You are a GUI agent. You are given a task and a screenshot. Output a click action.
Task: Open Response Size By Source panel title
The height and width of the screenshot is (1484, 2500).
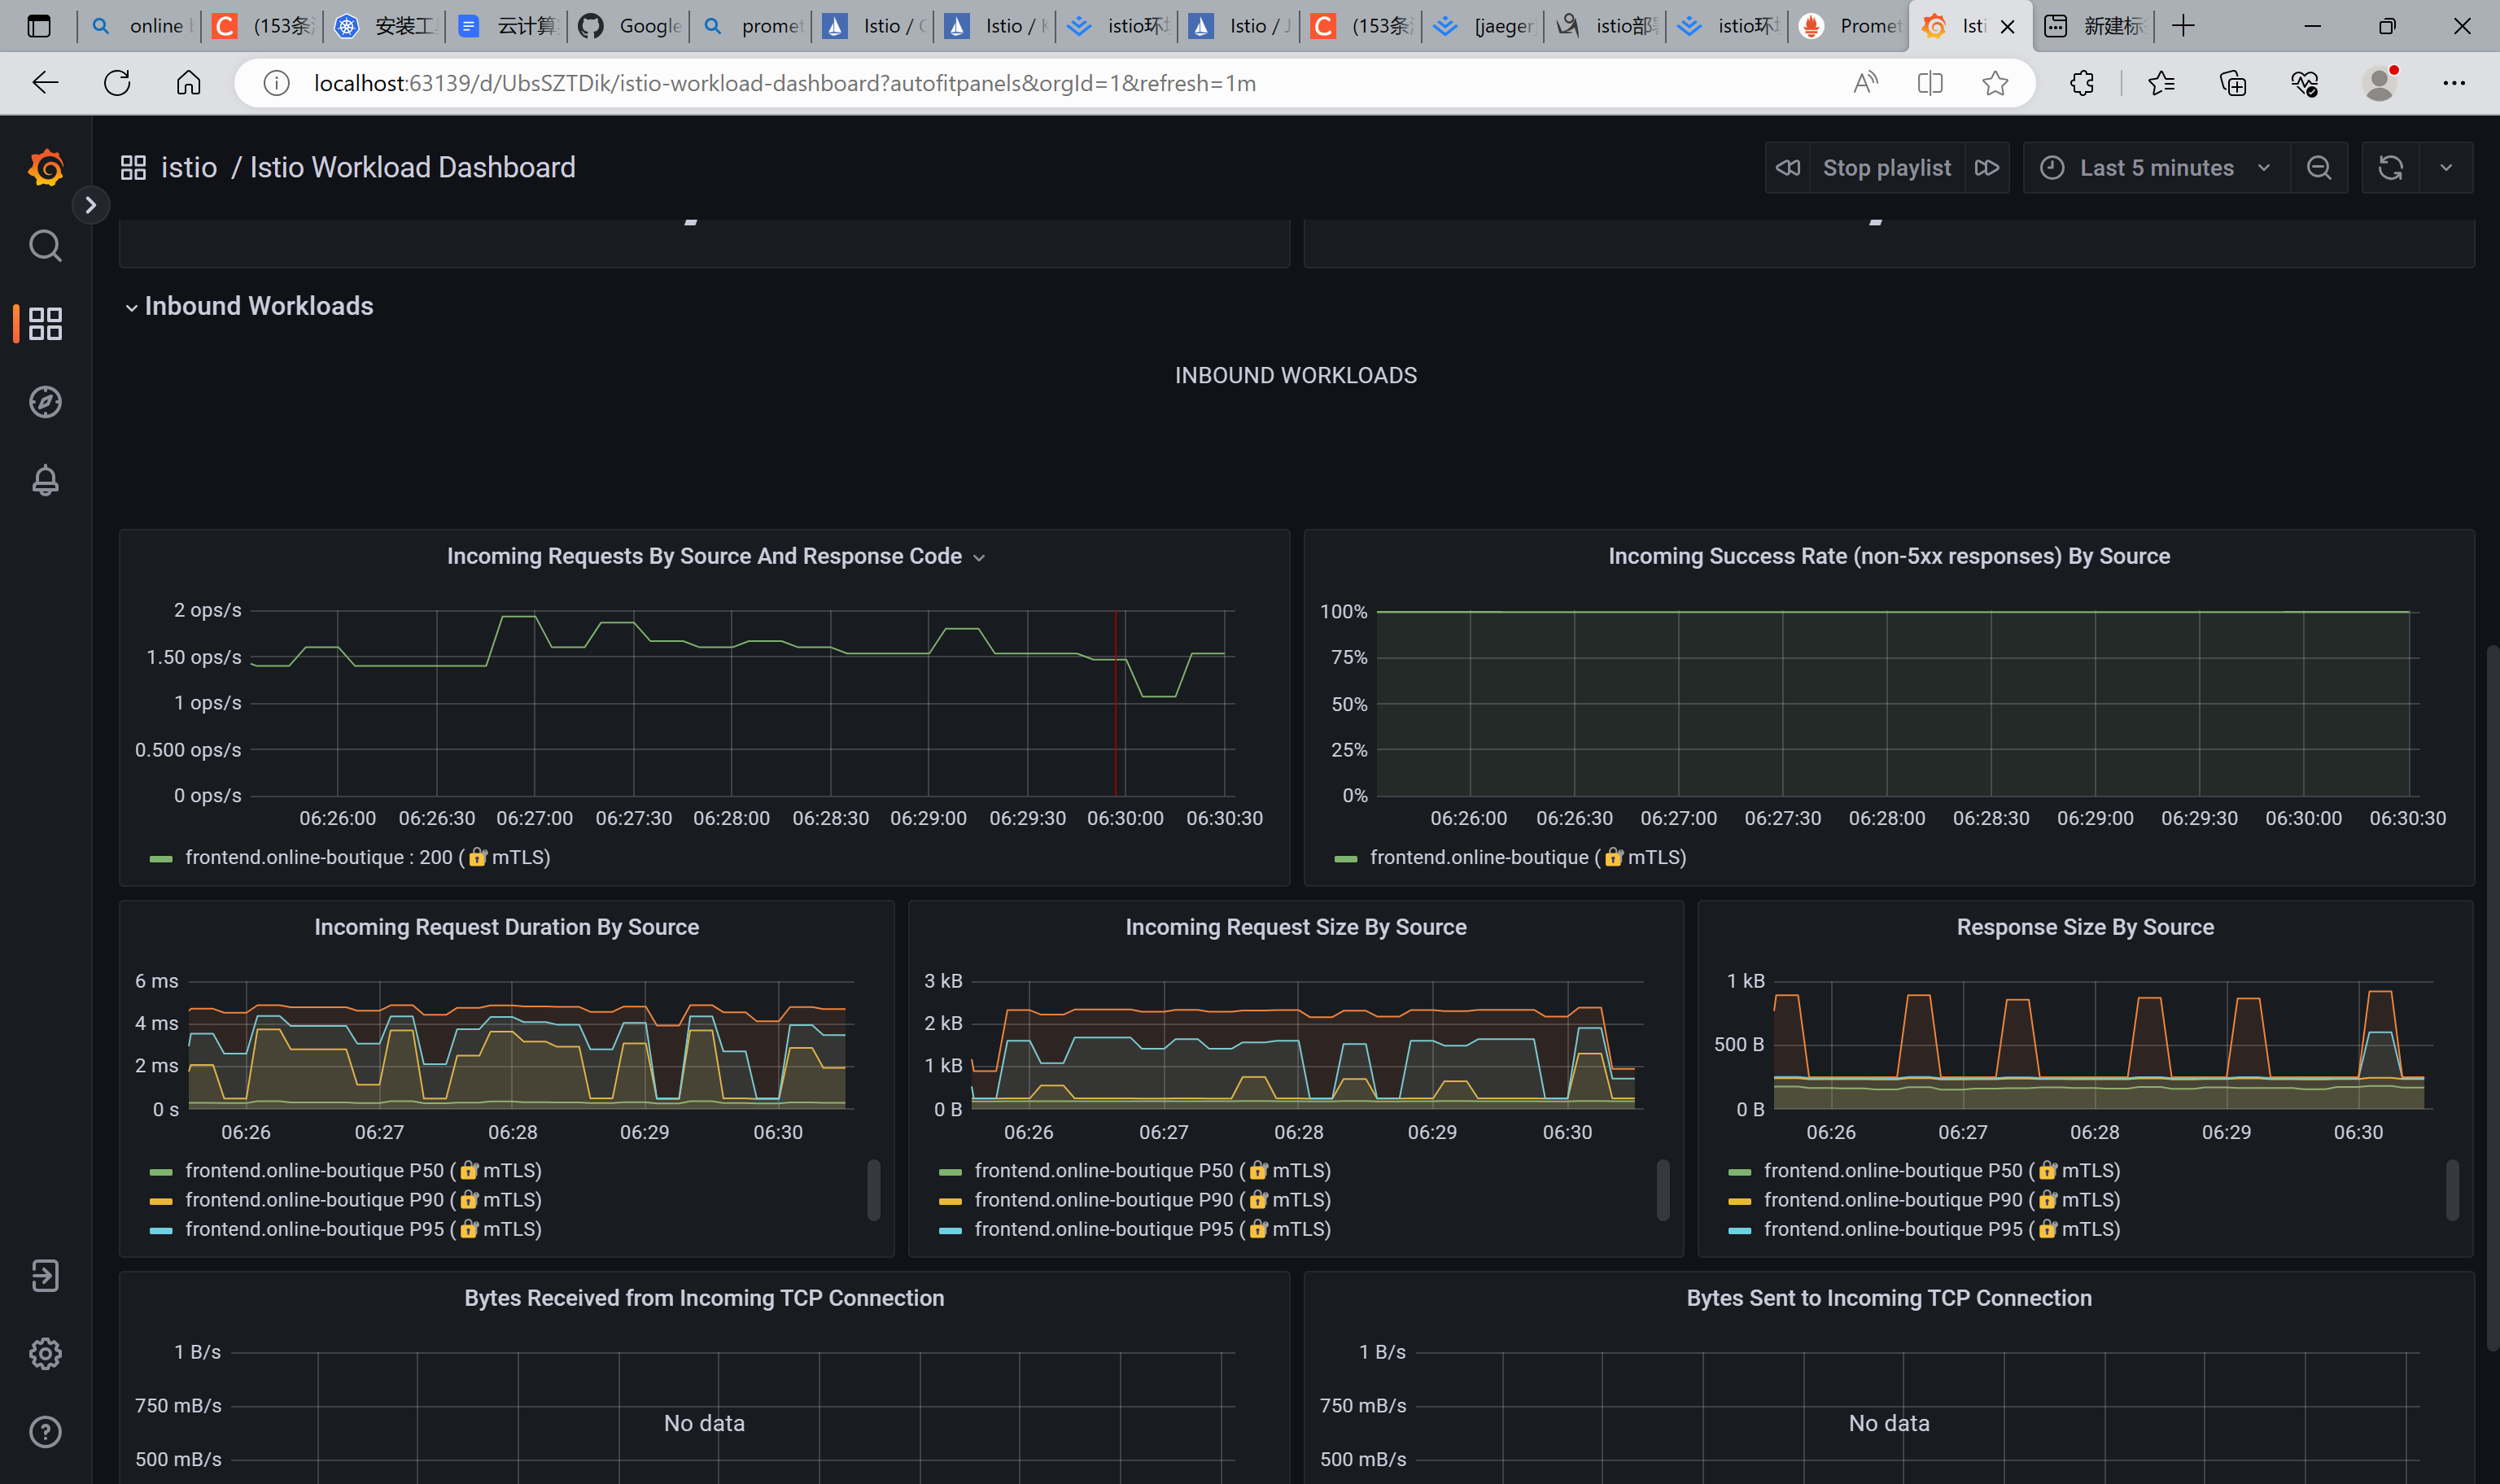tap(2085, 927)
